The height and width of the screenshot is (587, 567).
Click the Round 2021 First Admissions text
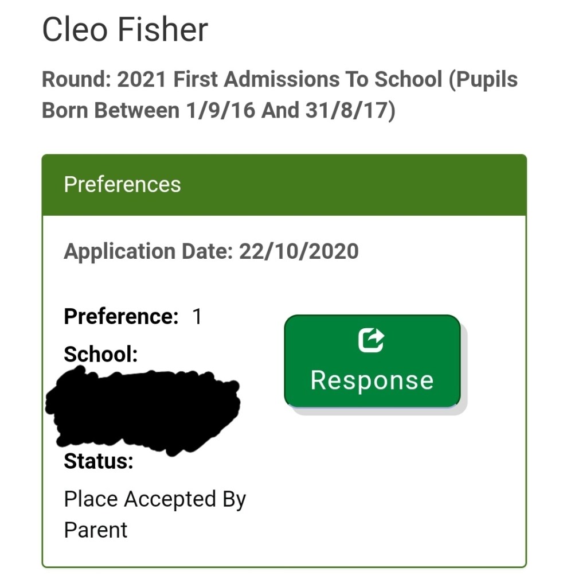coord(279,79)
